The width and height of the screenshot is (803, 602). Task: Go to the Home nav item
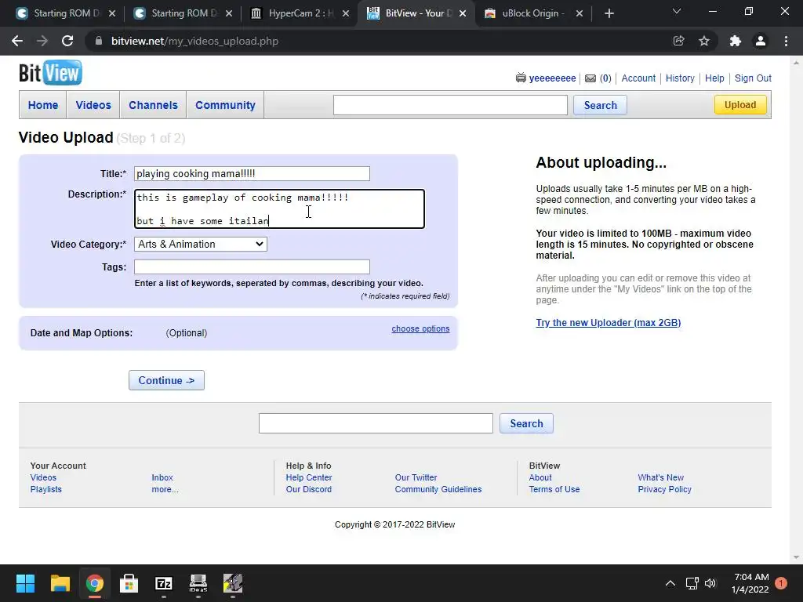[x=43, y=105]
